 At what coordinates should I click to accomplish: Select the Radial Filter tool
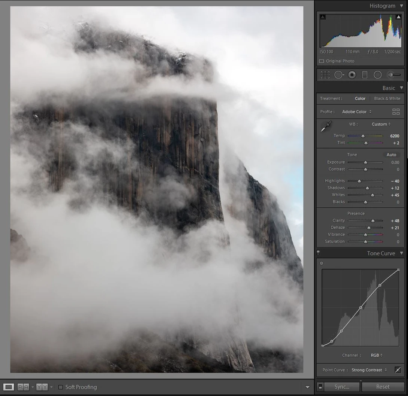(378, 75)
